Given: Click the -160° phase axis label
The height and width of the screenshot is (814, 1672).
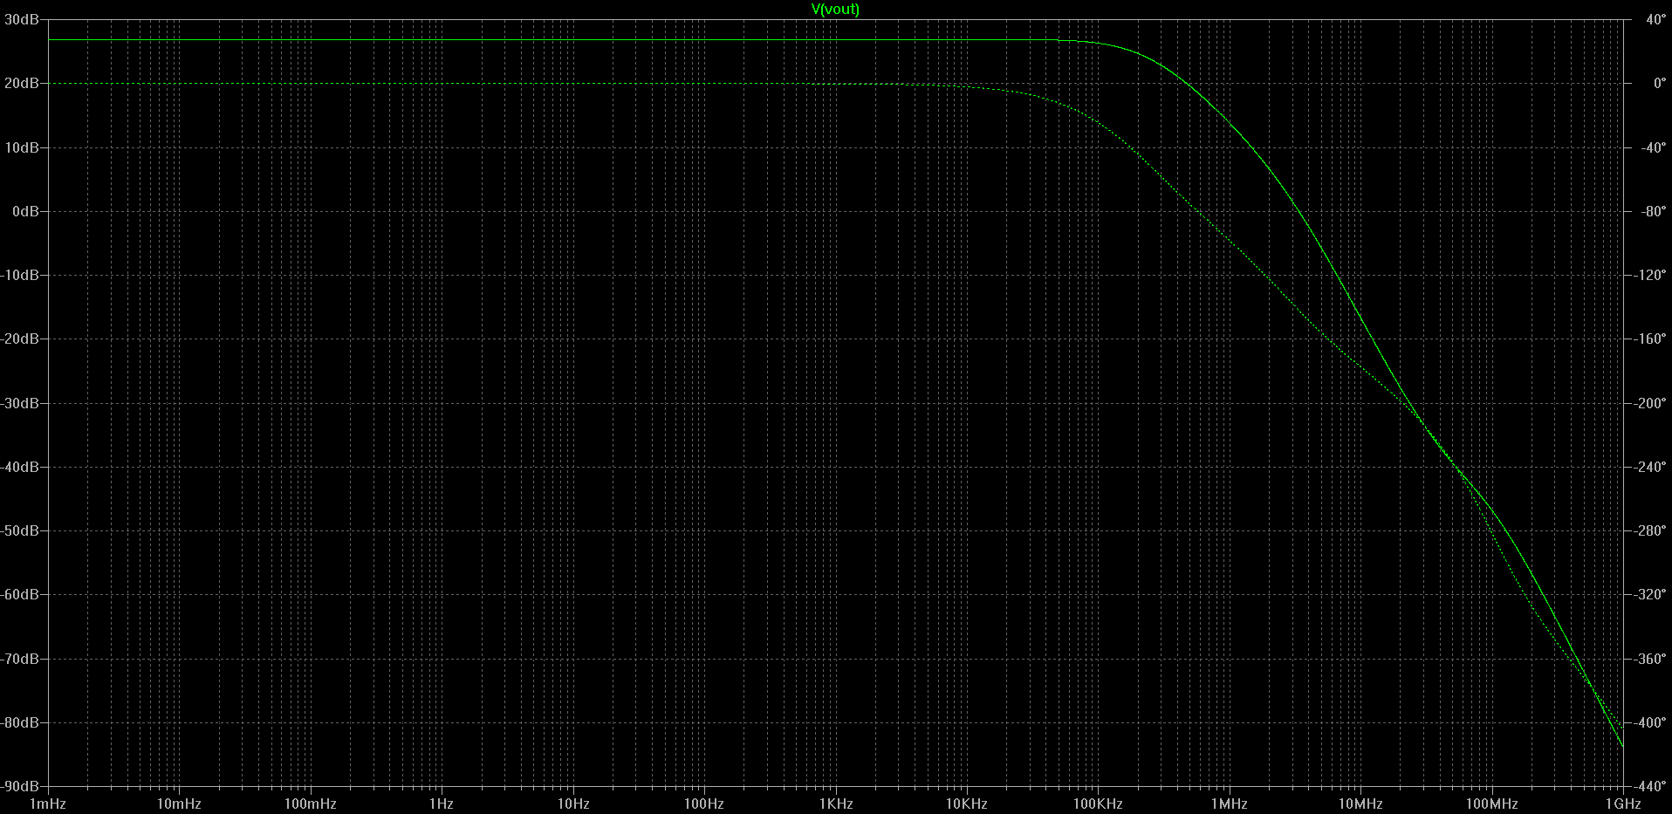Looking at the screenshot, I should pyautogui.click(x=1649, y=339).
